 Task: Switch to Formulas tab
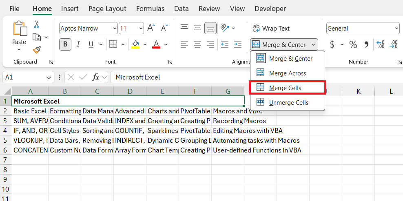pyautogui.click(x=151, y=9)
